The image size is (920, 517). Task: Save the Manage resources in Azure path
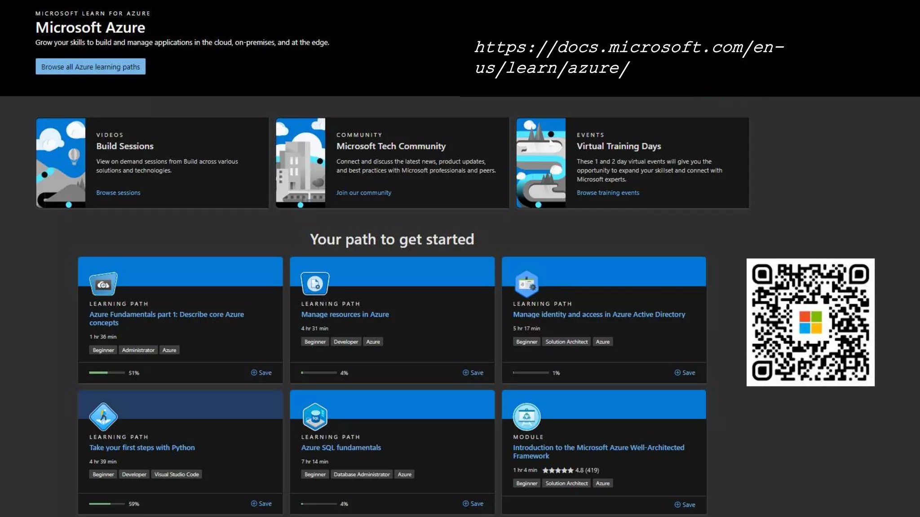pyautogui.click(x=473, y=372)
